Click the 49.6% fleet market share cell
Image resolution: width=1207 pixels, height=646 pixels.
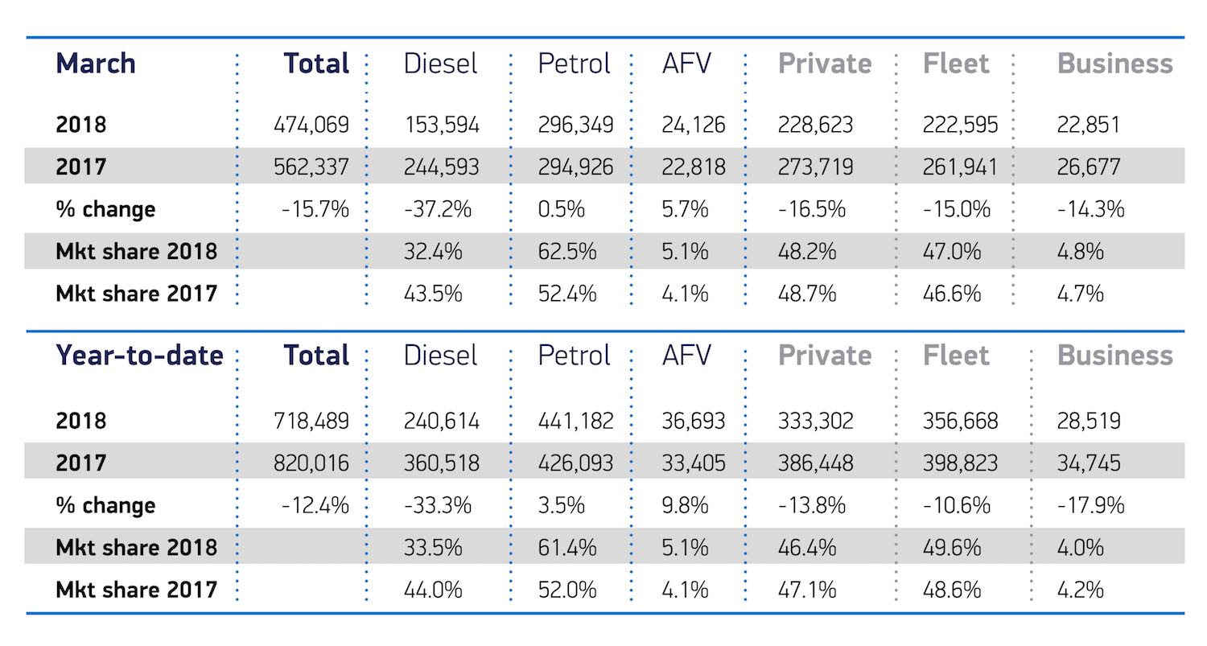(952, 548)
